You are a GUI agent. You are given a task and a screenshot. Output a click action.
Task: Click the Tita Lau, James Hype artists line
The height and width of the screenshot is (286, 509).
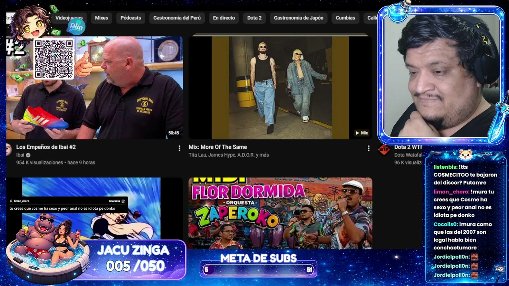point(229,155)
